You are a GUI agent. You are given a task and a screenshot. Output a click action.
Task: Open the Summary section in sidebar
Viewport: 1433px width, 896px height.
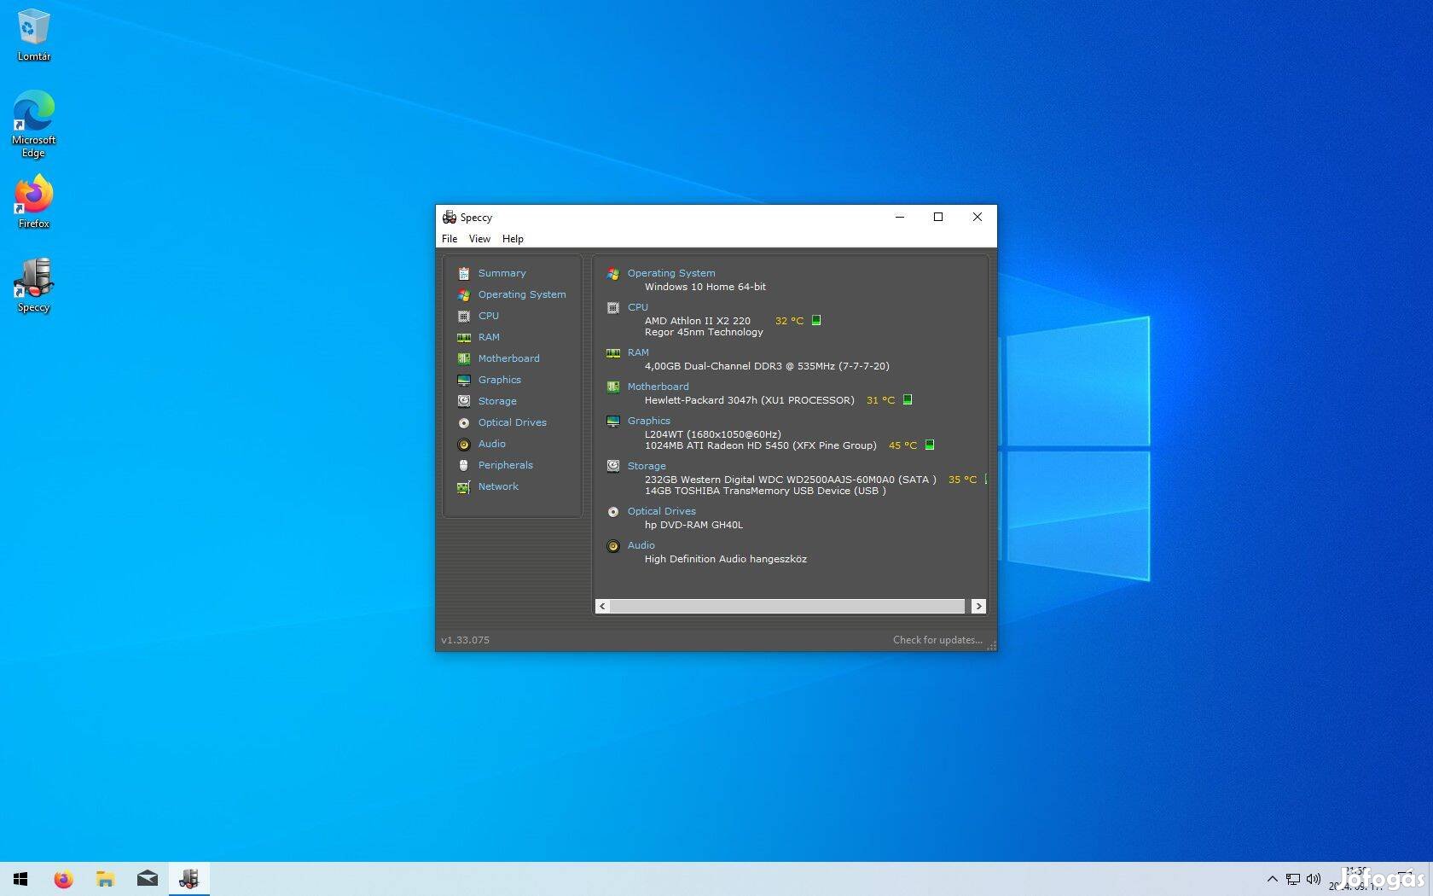tap(502, 273)
